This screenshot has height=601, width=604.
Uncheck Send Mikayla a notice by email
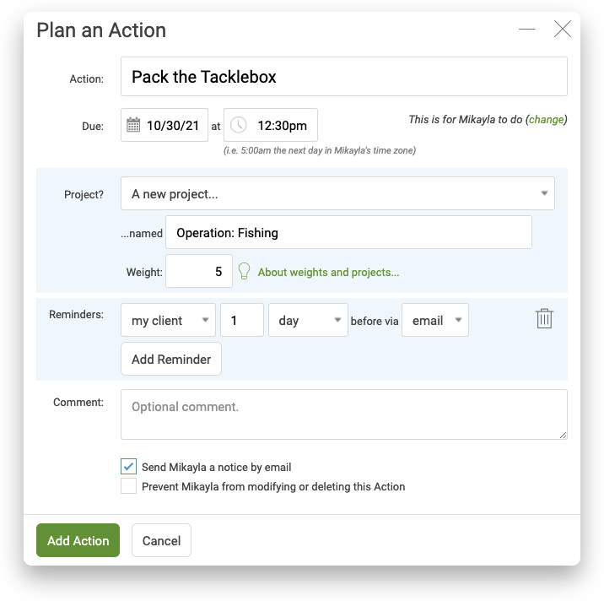point(128,466)
